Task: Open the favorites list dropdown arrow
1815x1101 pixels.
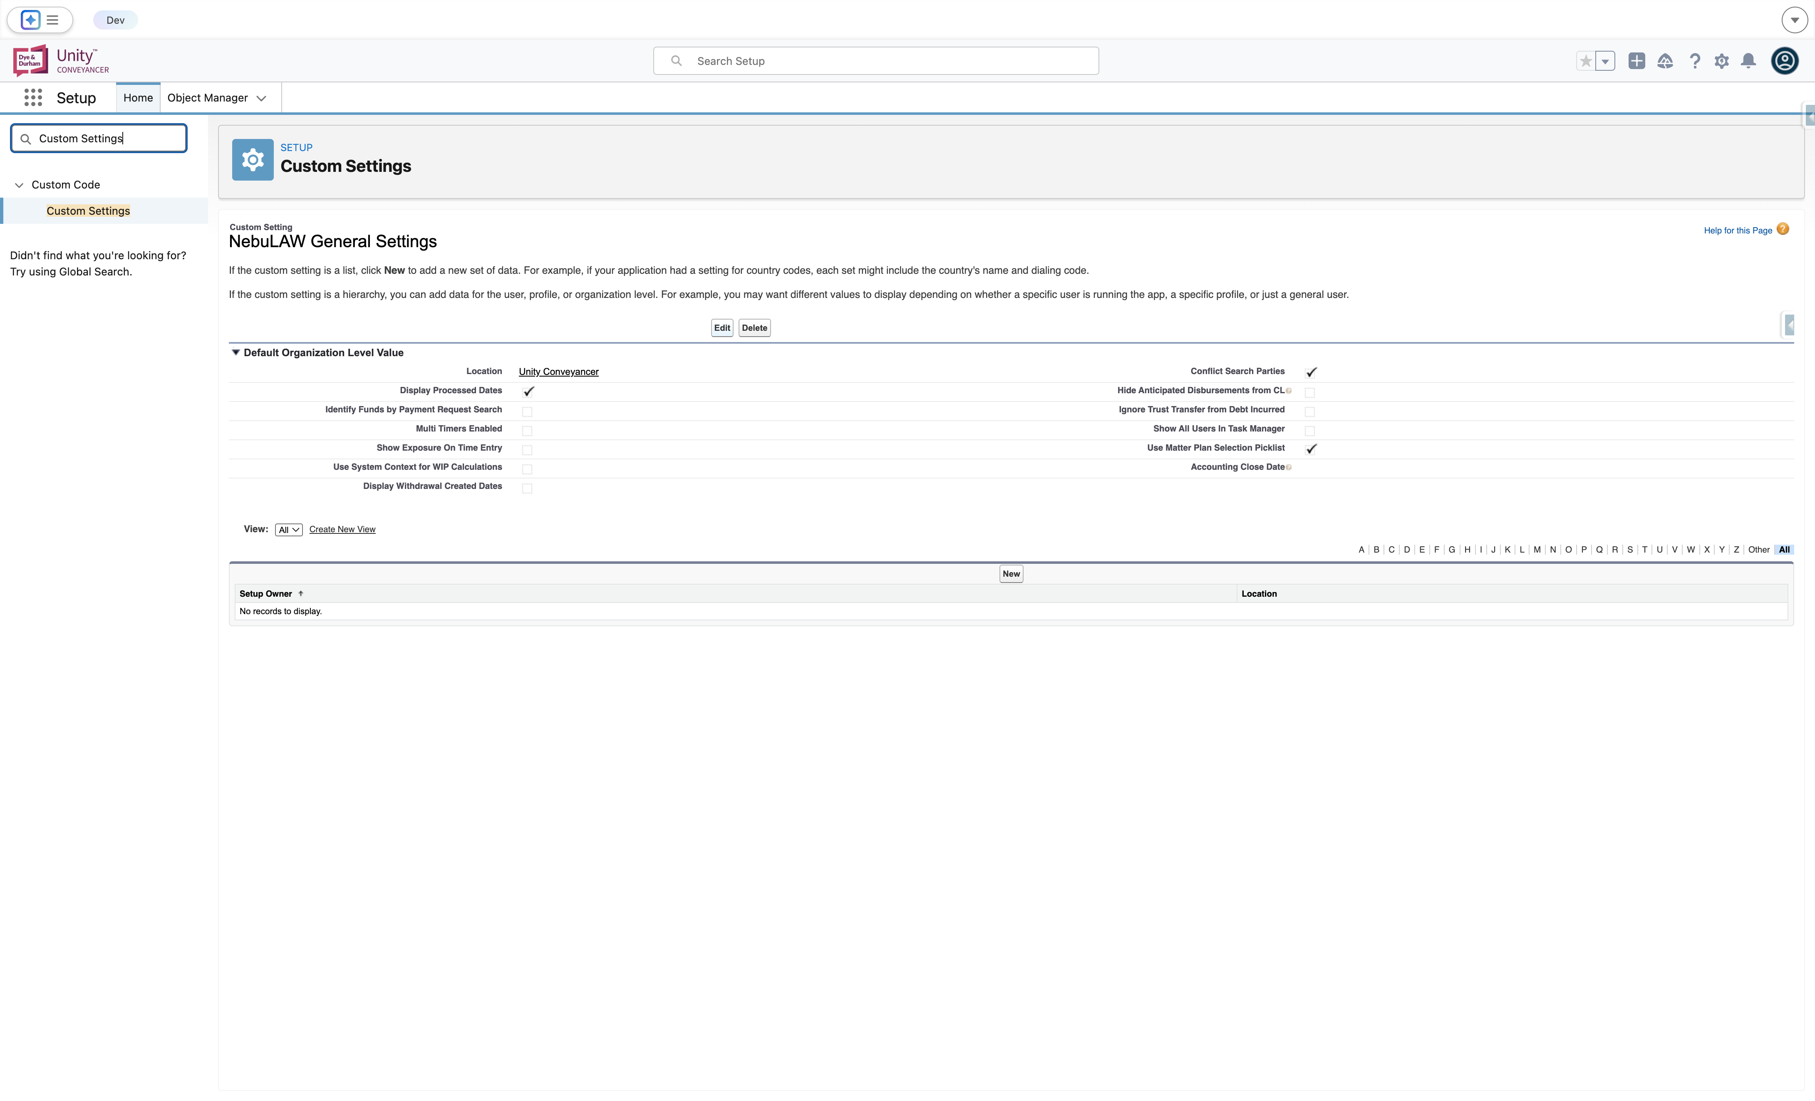Action: pos(1605,61)
